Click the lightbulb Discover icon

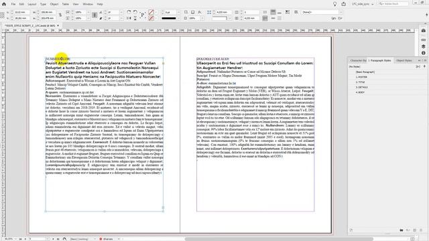click(334, 4)
